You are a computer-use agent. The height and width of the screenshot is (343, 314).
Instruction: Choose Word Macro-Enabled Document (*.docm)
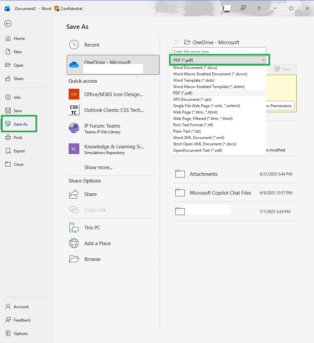219,74
